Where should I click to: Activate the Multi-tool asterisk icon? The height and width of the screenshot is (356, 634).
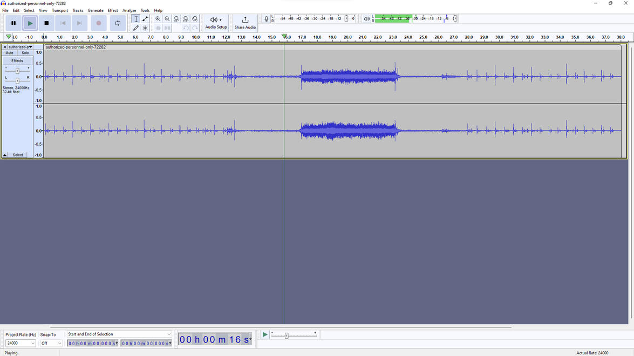[145, 28]
